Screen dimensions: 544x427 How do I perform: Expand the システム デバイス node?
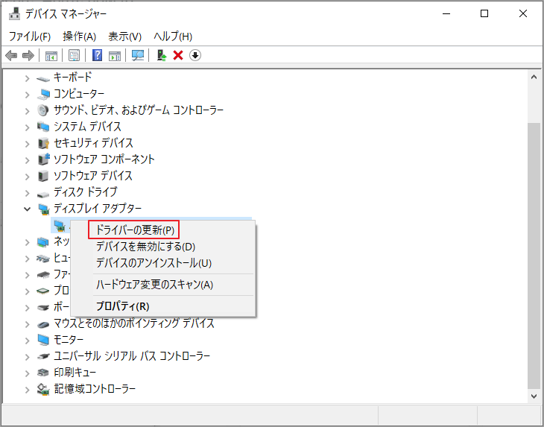pyautogui.click(x=27, y=127)
